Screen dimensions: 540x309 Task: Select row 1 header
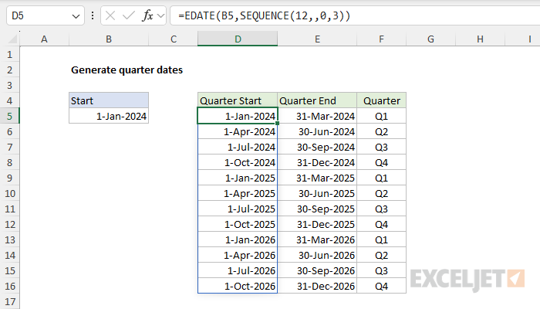tap(9, 55)
